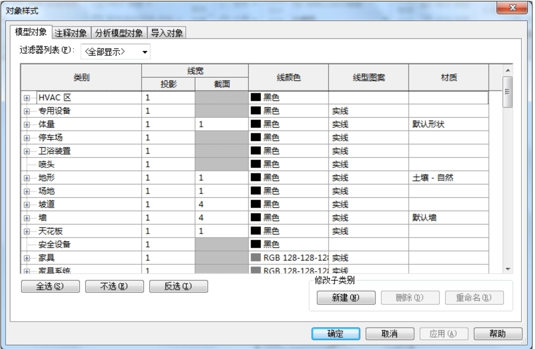The width and height of the screenshot is (535, 349).
Task: Create a new subcategory with 新建
Action: coord(346,297)
